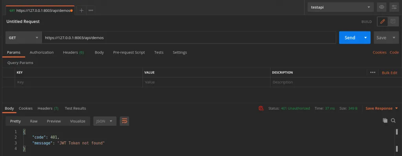Open the Pre-request Script tab
402x156 pixels.
click(x=129, y=52)
